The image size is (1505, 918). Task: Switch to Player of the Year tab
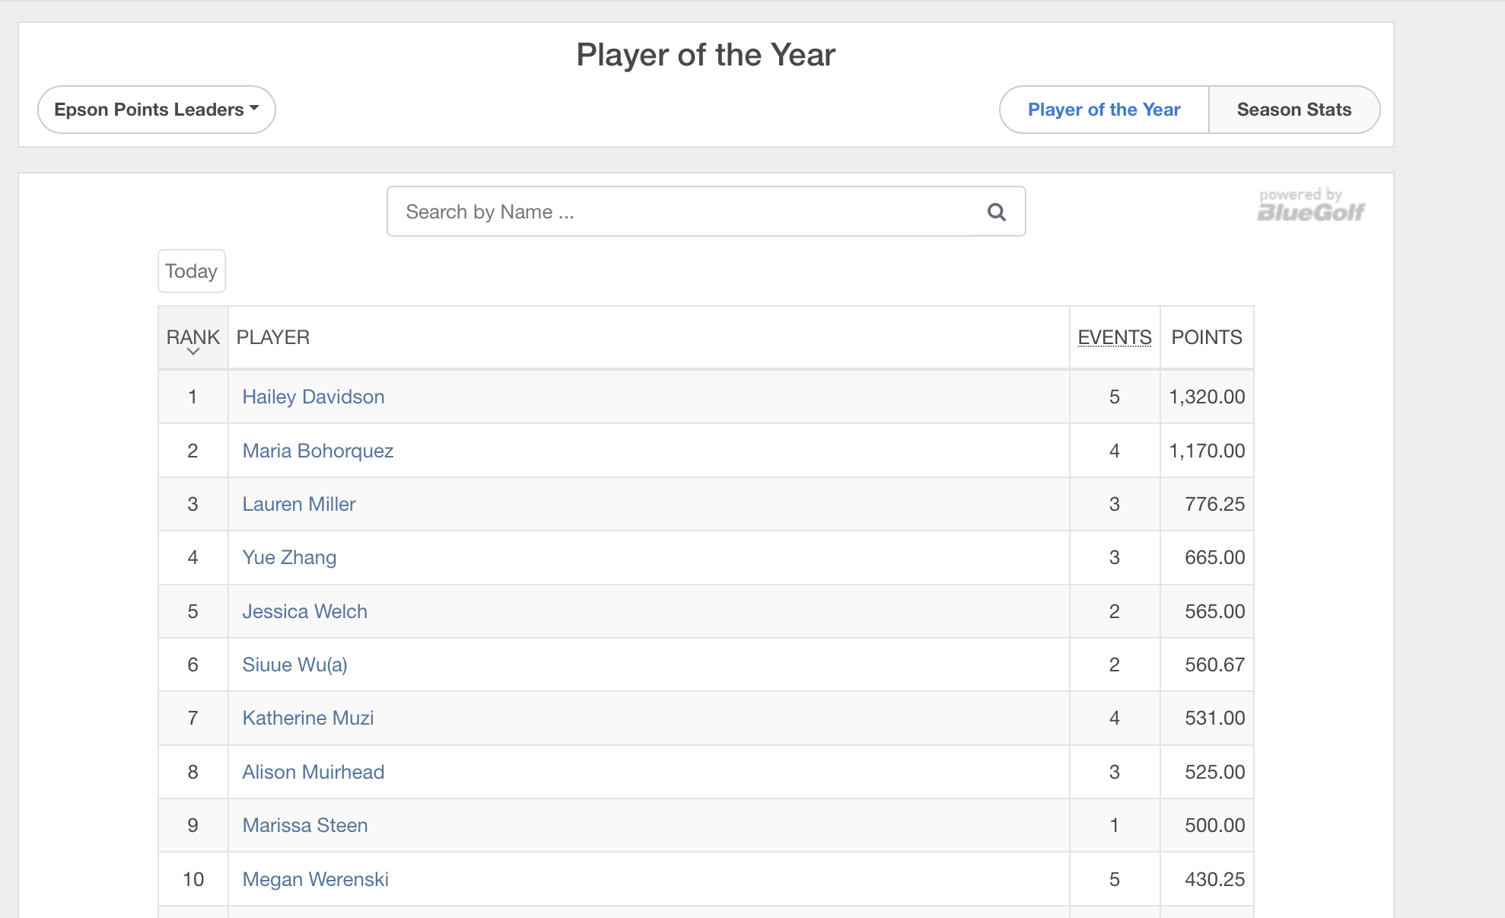[1103, 110]
